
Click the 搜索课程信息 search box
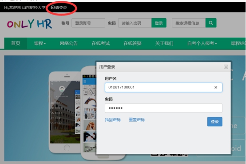point(189,23)
